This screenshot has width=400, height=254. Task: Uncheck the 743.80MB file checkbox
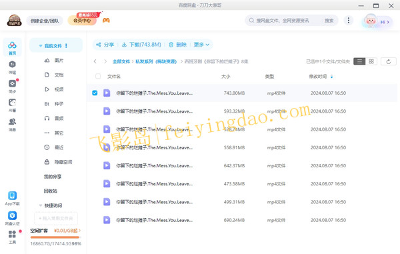[95, 93]
